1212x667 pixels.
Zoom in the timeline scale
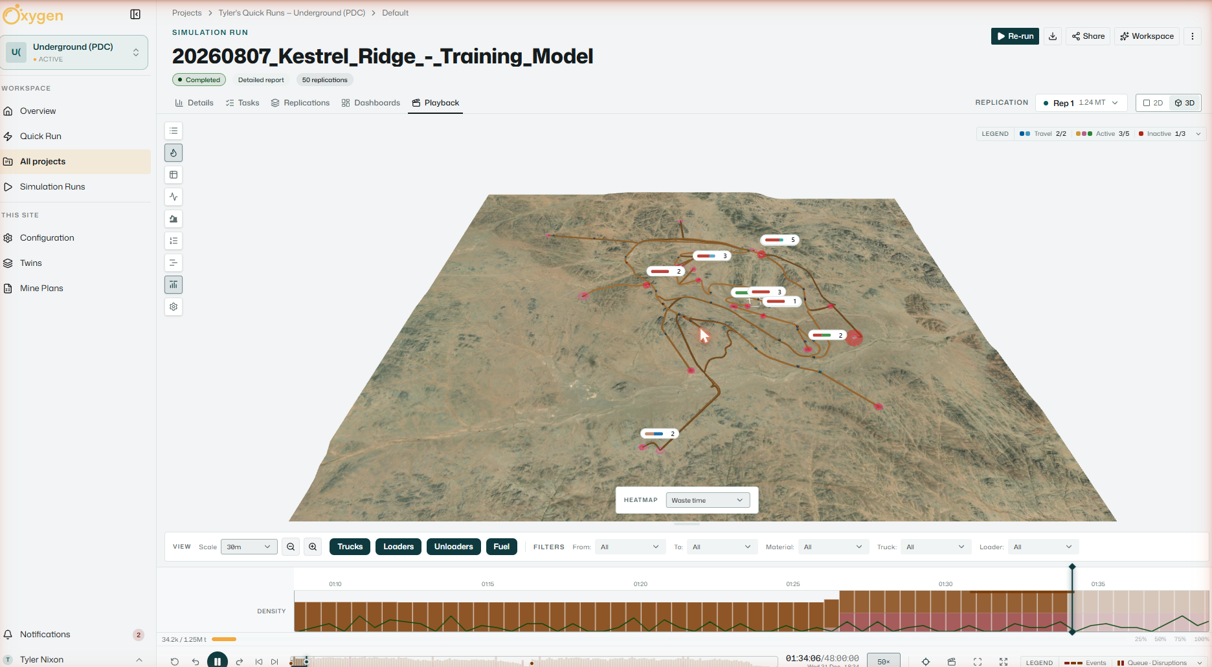[x=313, y=547]
